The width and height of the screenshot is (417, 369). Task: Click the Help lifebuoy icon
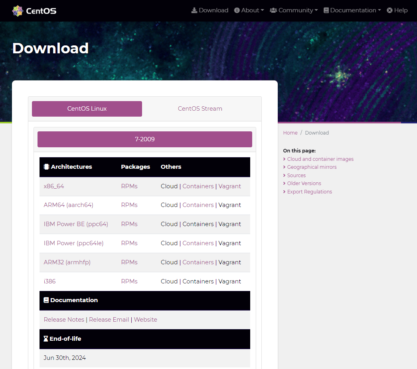coord(389,10)
